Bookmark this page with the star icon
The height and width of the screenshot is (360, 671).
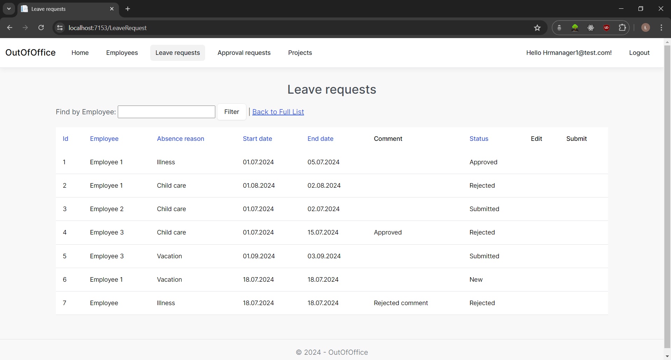point(537,28)
